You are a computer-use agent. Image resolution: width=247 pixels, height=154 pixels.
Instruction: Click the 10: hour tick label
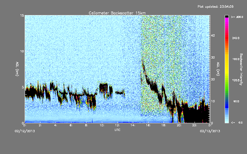(102, 125)
